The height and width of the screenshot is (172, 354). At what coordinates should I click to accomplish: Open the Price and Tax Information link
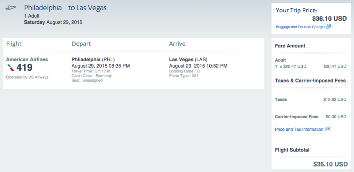pyautogui.click(x=299, y=129)
